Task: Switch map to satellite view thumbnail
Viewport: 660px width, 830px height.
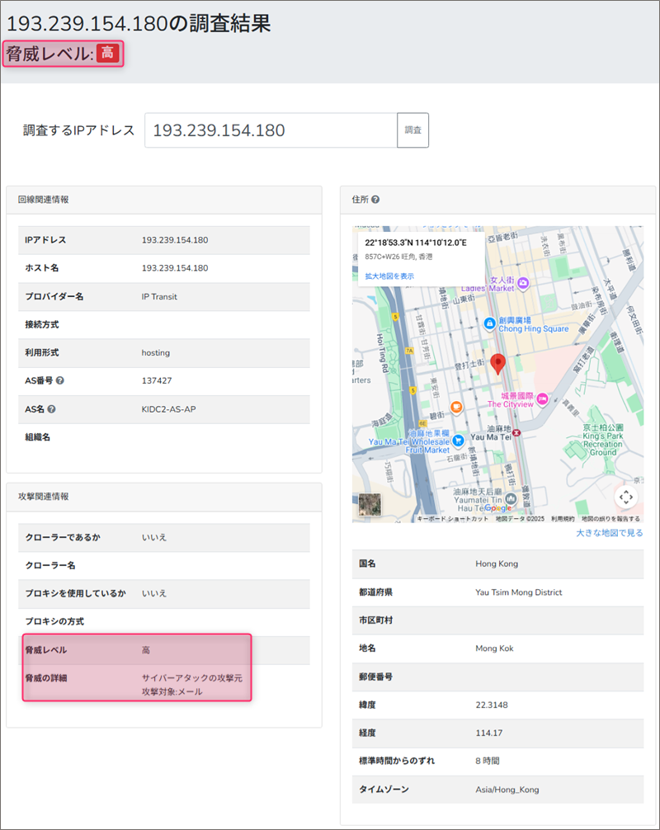Action: click(x=370, y=505)
